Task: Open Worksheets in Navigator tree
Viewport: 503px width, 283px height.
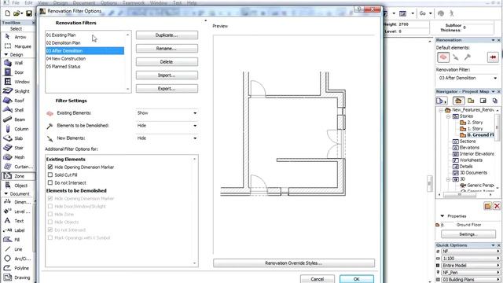Action: point(468,160)
